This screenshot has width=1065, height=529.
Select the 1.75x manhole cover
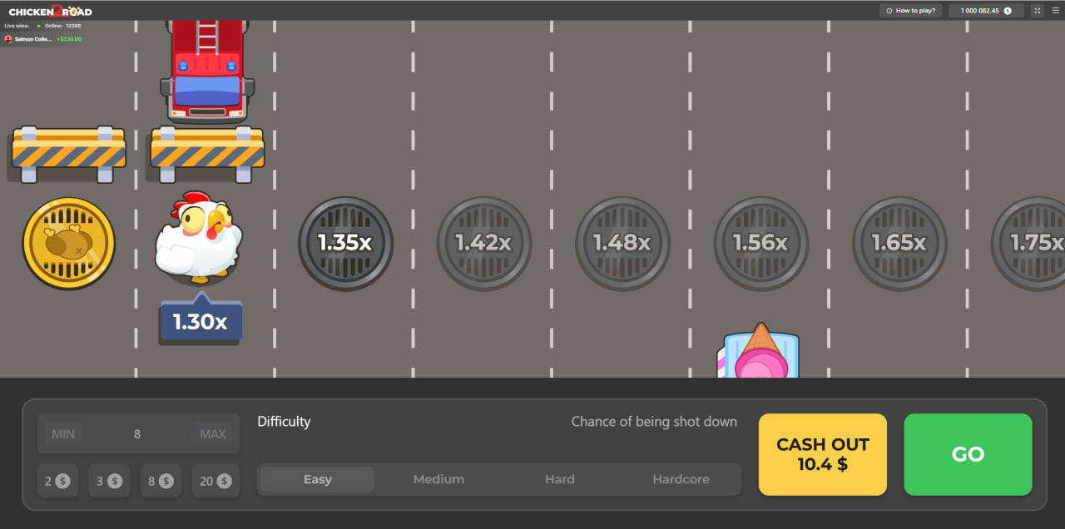click(x=1028, y=243)
